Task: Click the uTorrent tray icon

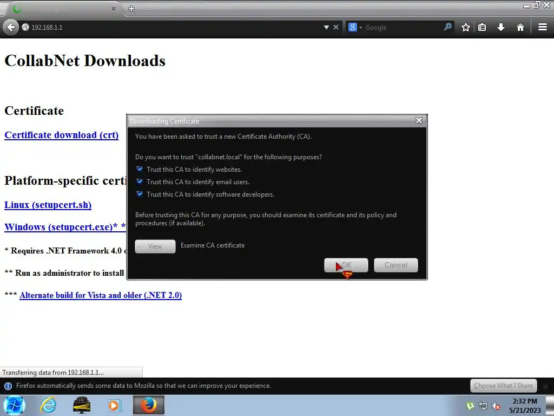Action: (x=470, y=406)
